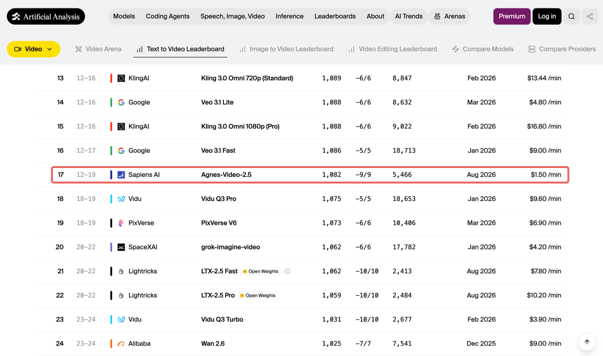Click the Alibaba logo icon
This screenshot has width=603, height=356.
tap(121, 344)
